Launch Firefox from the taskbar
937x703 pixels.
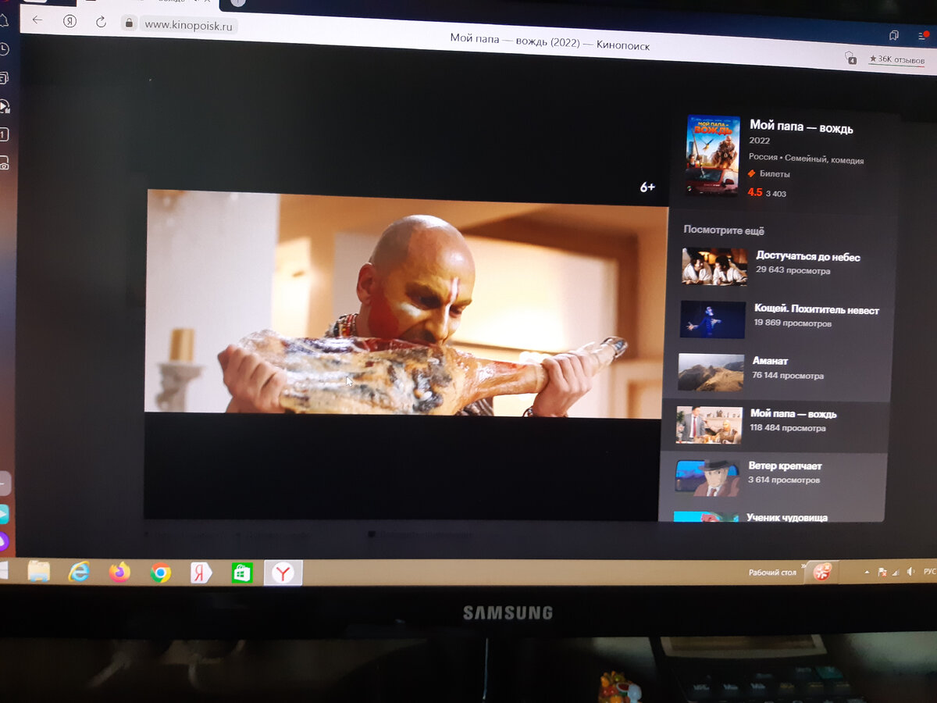coord(119,573)
